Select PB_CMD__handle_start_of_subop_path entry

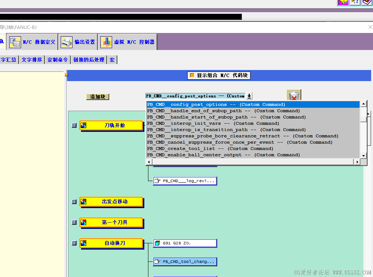253,117
